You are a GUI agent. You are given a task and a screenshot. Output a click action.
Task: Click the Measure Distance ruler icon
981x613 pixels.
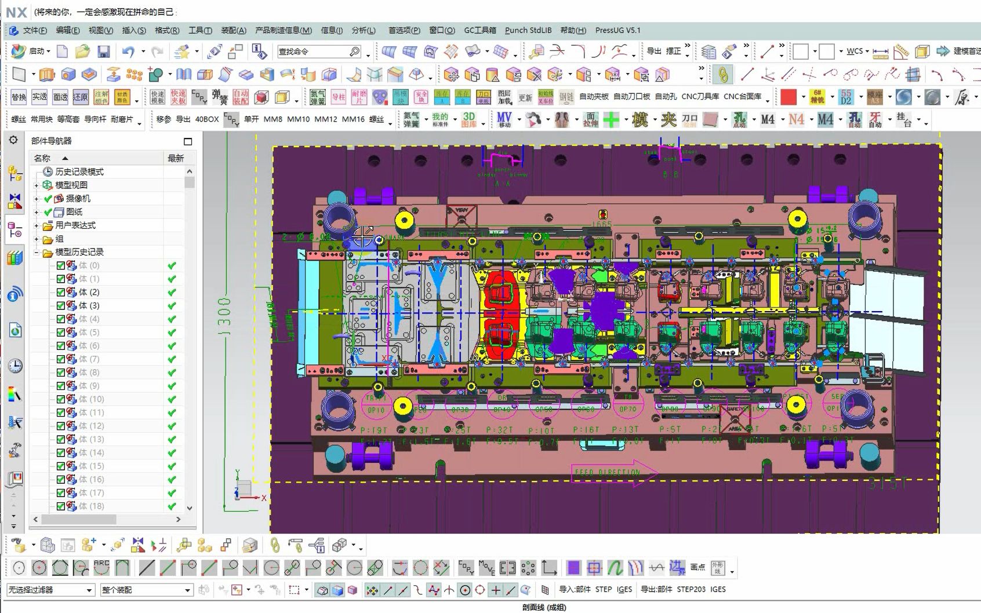coord(880,52)
